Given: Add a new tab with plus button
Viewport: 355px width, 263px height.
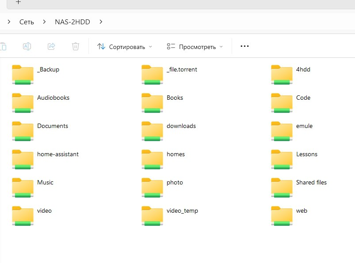Looking at the screenshot, I should pyautogui.click(x=18, y=2).
